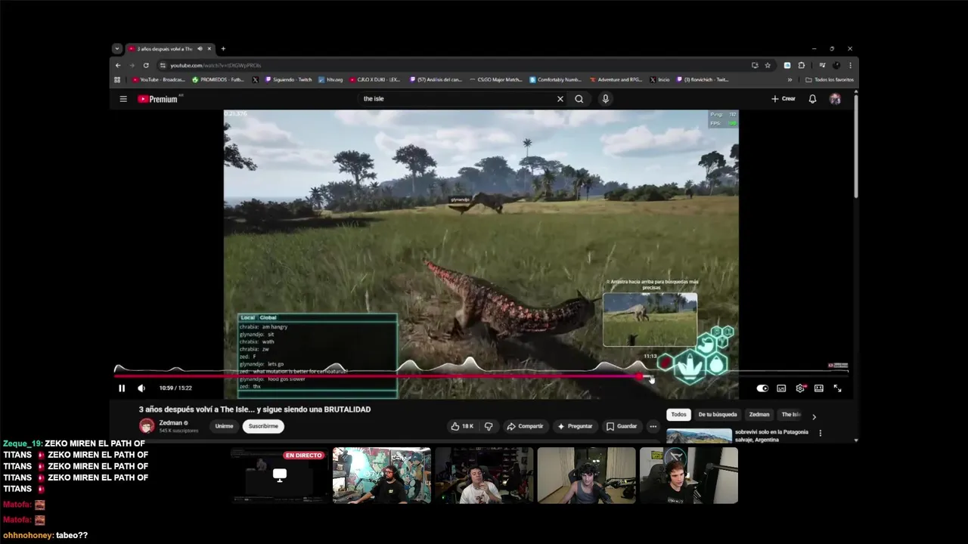Open 'Comfortably Numb...' bookmark

coord(556,79)
